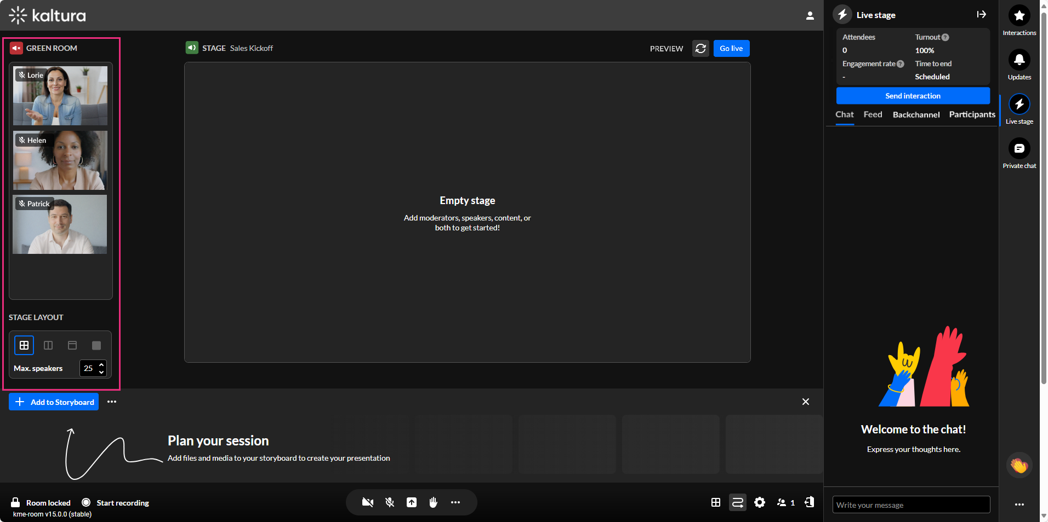Turn the camera on
Image resolution: width=1048 pixels, height=522 pixels.
click(x=368, y=502)
